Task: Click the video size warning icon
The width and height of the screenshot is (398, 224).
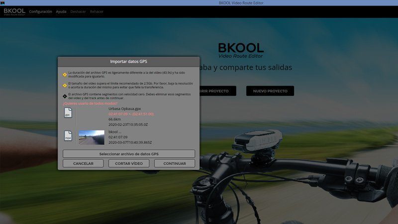Action: pyautogui.click(x=65, y=85)
